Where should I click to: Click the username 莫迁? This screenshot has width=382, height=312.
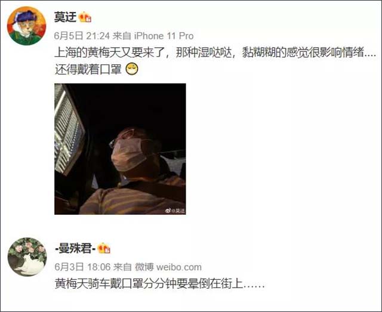[x=65, y=17]
